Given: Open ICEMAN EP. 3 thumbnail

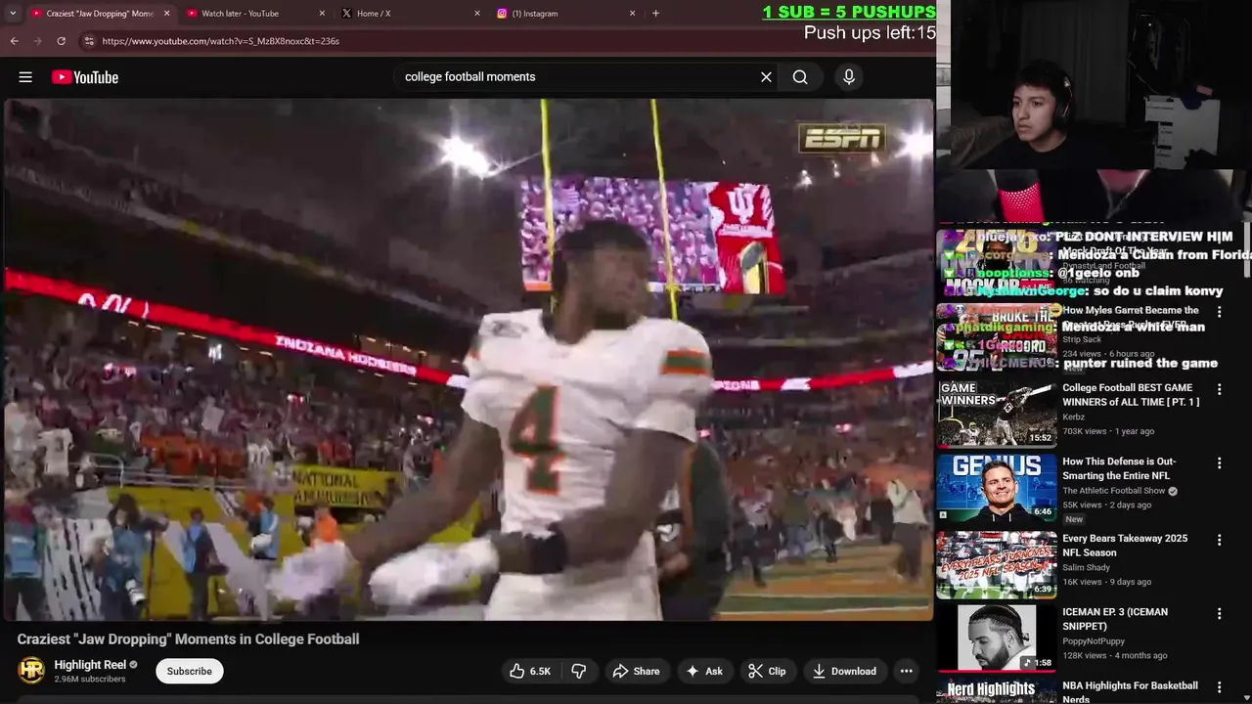Looking at the screenshot, I should pos(997,638).
